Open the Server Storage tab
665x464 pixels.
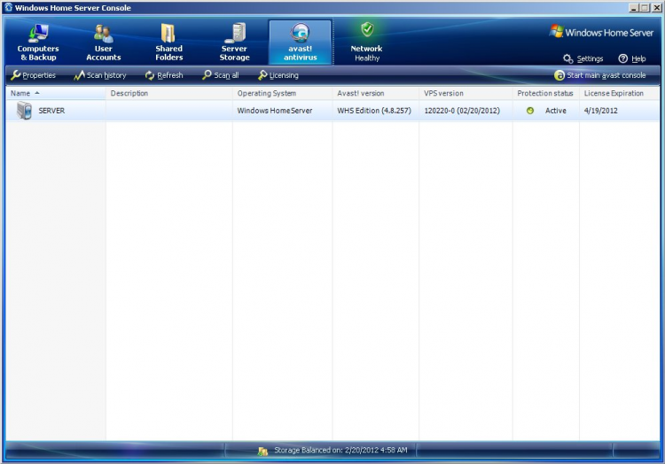point(235,42)
